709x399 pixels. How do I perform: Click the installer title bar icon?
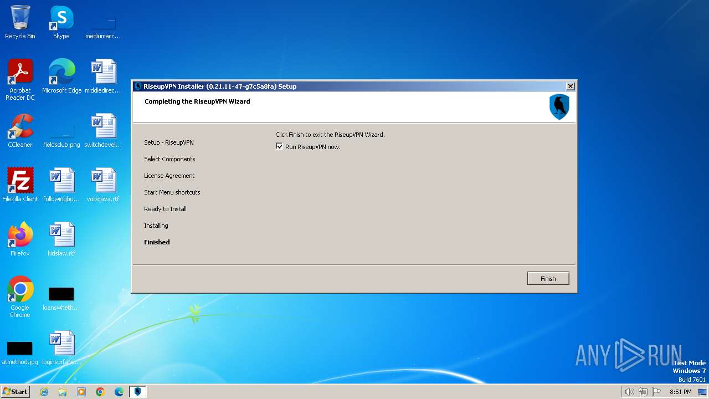point(138,86)
